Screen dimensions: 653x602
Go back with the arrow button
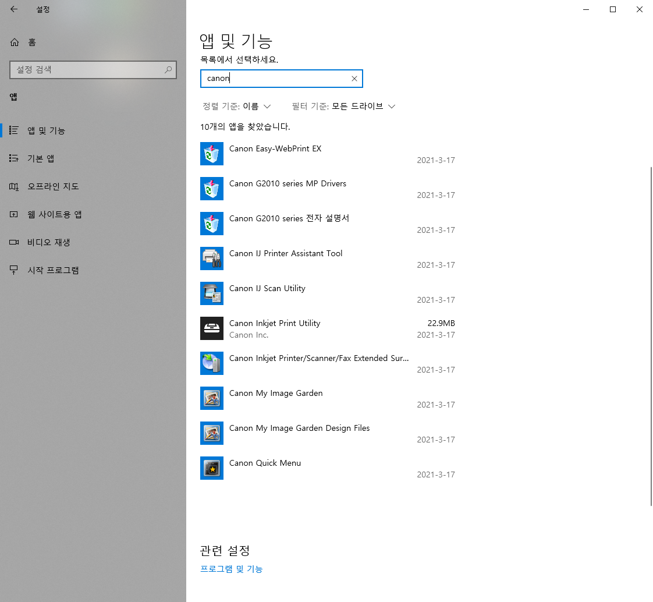[14, 9]
